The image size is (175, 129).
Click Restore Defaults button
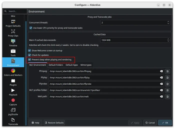54,123
